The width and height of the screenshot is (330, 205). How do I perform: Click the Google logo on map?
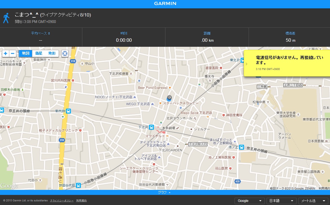coord(9,186)
